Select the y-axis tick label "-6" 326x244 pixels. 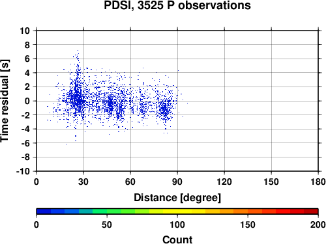coord(25,143)
